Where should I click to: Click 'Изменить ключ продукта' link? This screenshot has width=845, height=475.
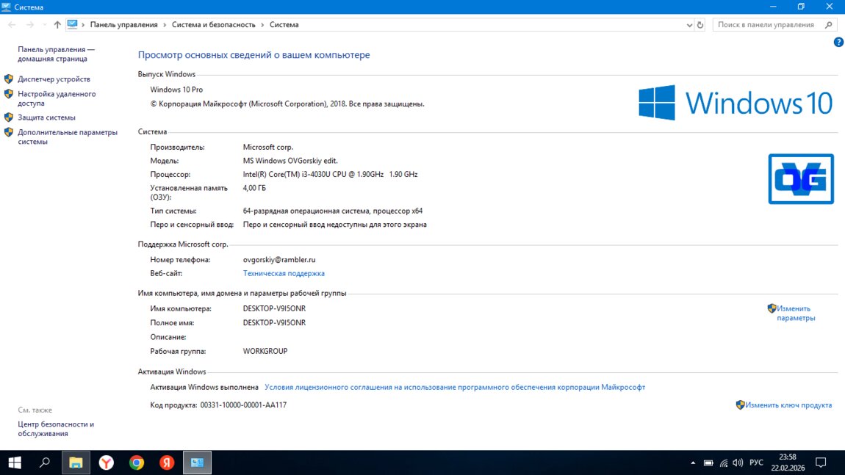coord(788,405)
